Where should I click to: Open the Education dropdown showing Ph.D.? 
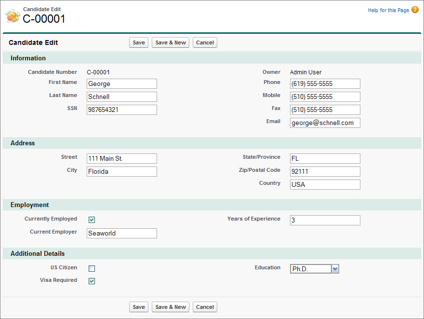click(x=315, y=269)
